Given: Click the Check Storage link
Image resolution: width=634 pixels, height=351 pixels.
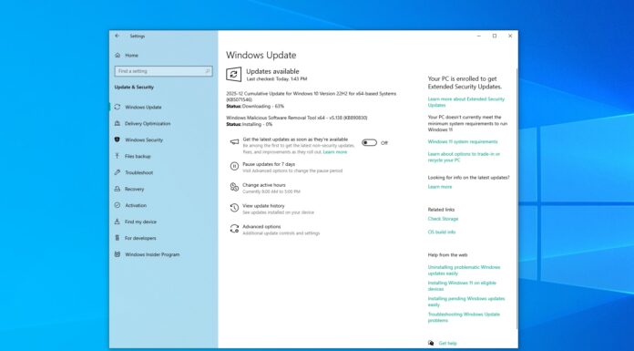Looking at the screenshot, I should click(443, 219).
